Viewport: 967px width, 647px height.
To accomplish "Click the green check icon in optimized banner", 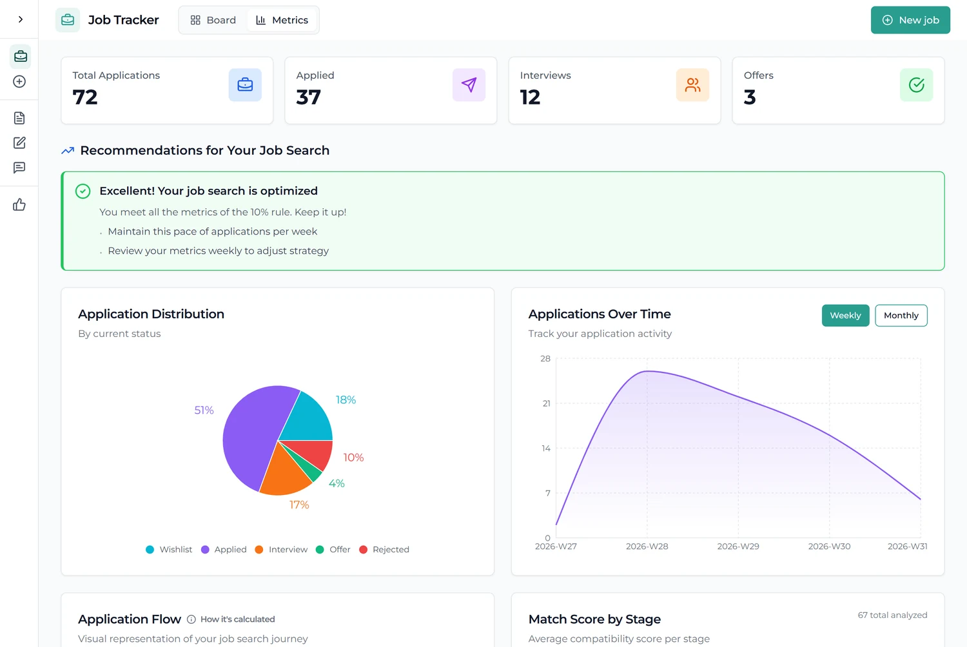I will tap(83, 191).
